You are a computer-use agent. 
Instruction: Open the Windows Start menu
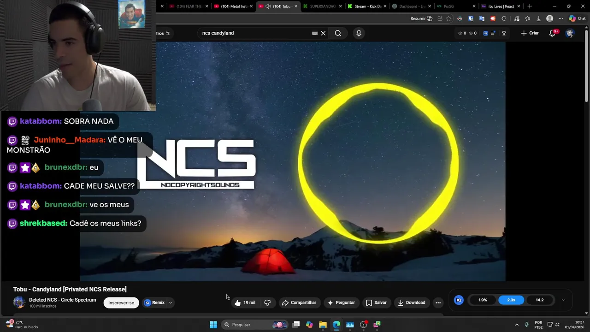pos(213,325)
